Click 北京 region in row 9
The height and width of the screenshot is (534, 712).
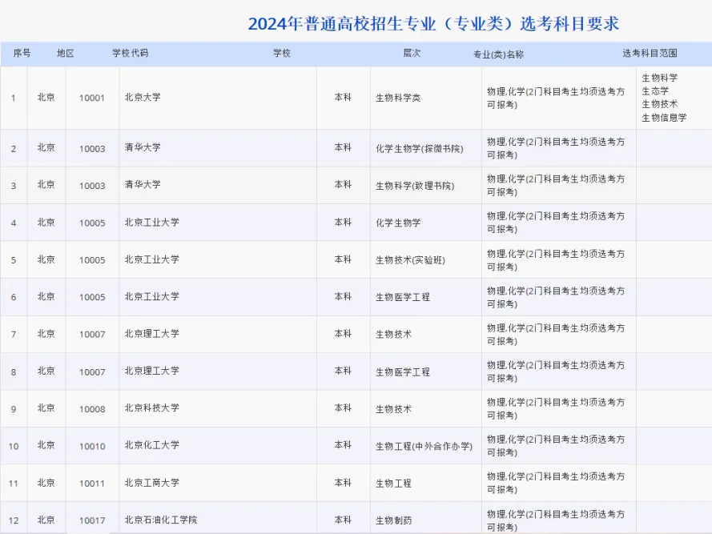(46, 408)
